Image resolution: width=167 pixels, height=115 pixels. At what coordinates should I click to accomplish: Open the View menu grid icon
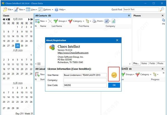(x=28, y=9)
